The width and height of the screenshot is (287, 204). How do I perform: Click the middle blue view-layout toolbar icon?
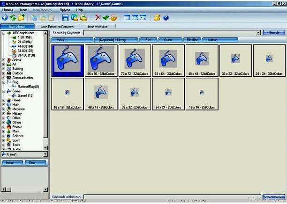click(x=135, y=18)
